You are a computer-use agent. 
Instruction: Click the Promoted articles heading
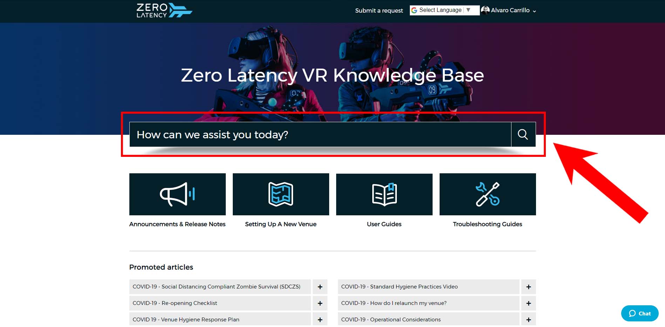[161, 267]
